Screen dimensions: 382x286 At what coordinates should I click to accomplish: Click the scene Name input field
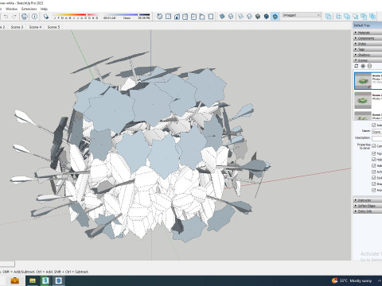[x=376, y=132]
